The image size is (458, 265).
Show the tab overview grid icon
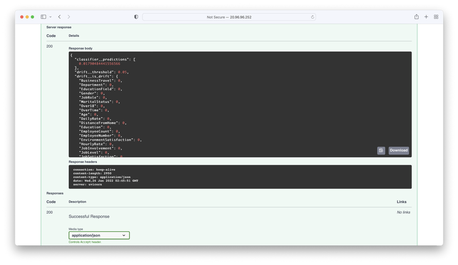pos(436,17)
